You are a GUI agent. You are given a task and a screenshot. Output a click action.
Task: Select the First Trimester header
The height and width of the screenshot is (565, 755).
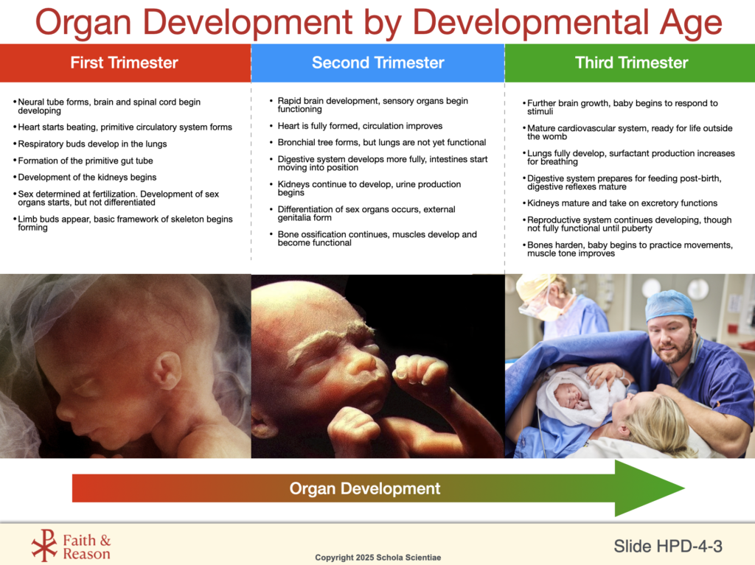point(124,63)
